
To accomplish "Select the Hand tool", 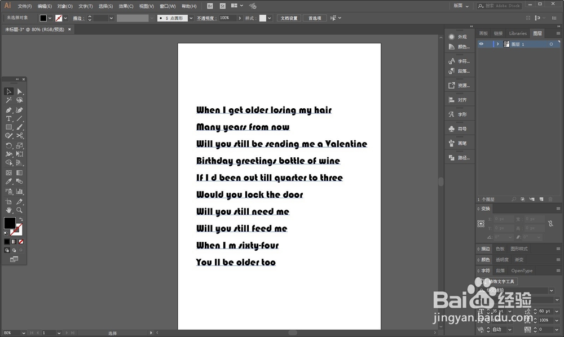I will [x=8, y=210].
